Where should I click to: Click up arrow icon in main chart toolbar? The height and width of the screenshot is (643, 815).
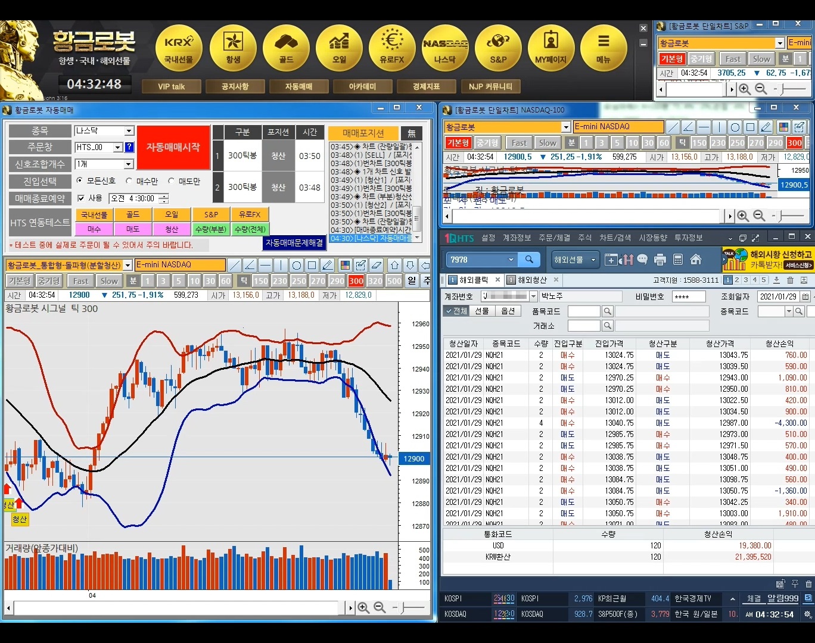coord(394,265)
